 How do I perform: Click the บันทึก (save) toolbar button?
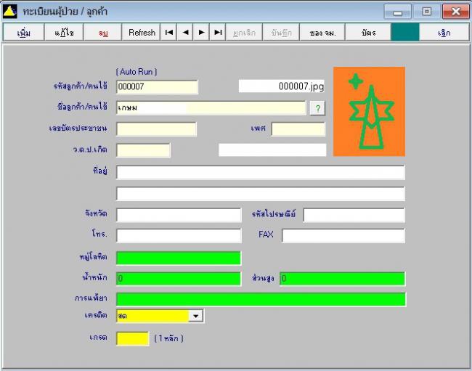[281, 32]
